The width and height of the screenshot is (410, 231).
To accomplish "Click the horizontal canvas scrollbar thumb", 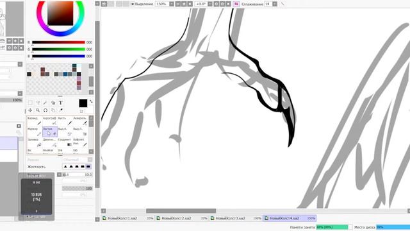I will [181, 211].
